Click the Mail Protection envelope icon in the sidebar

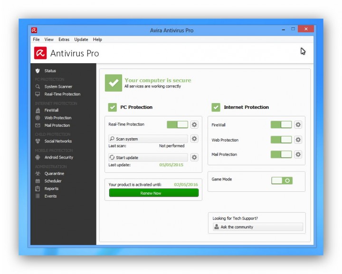click(38, 125)
